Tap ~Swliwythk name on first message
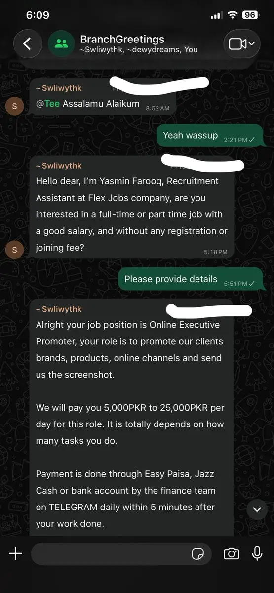 pyautogui.click(x=59, y=88)
